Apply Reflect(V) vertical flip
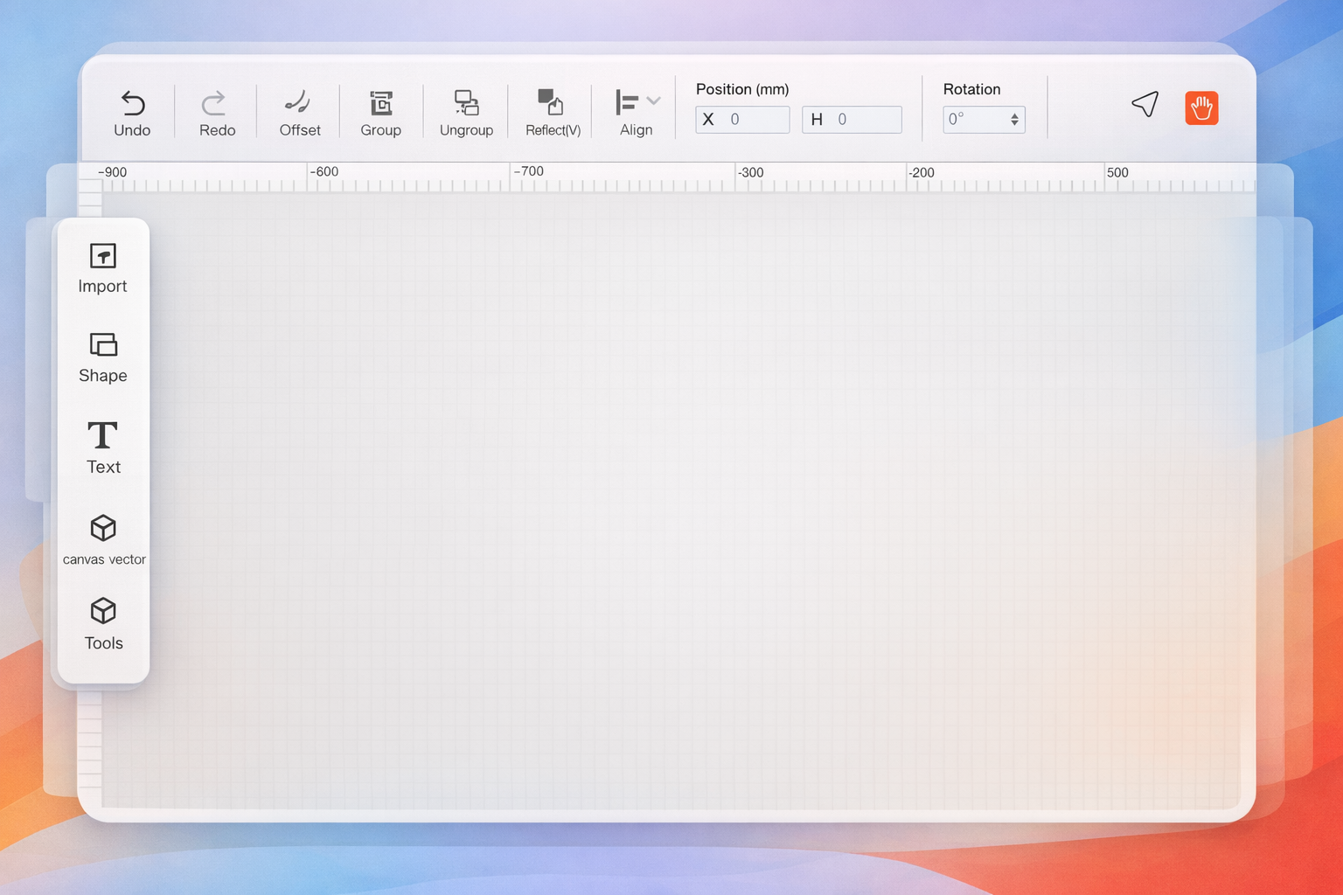The height and width of the screenshot is (895, 1343). (551, 103)
